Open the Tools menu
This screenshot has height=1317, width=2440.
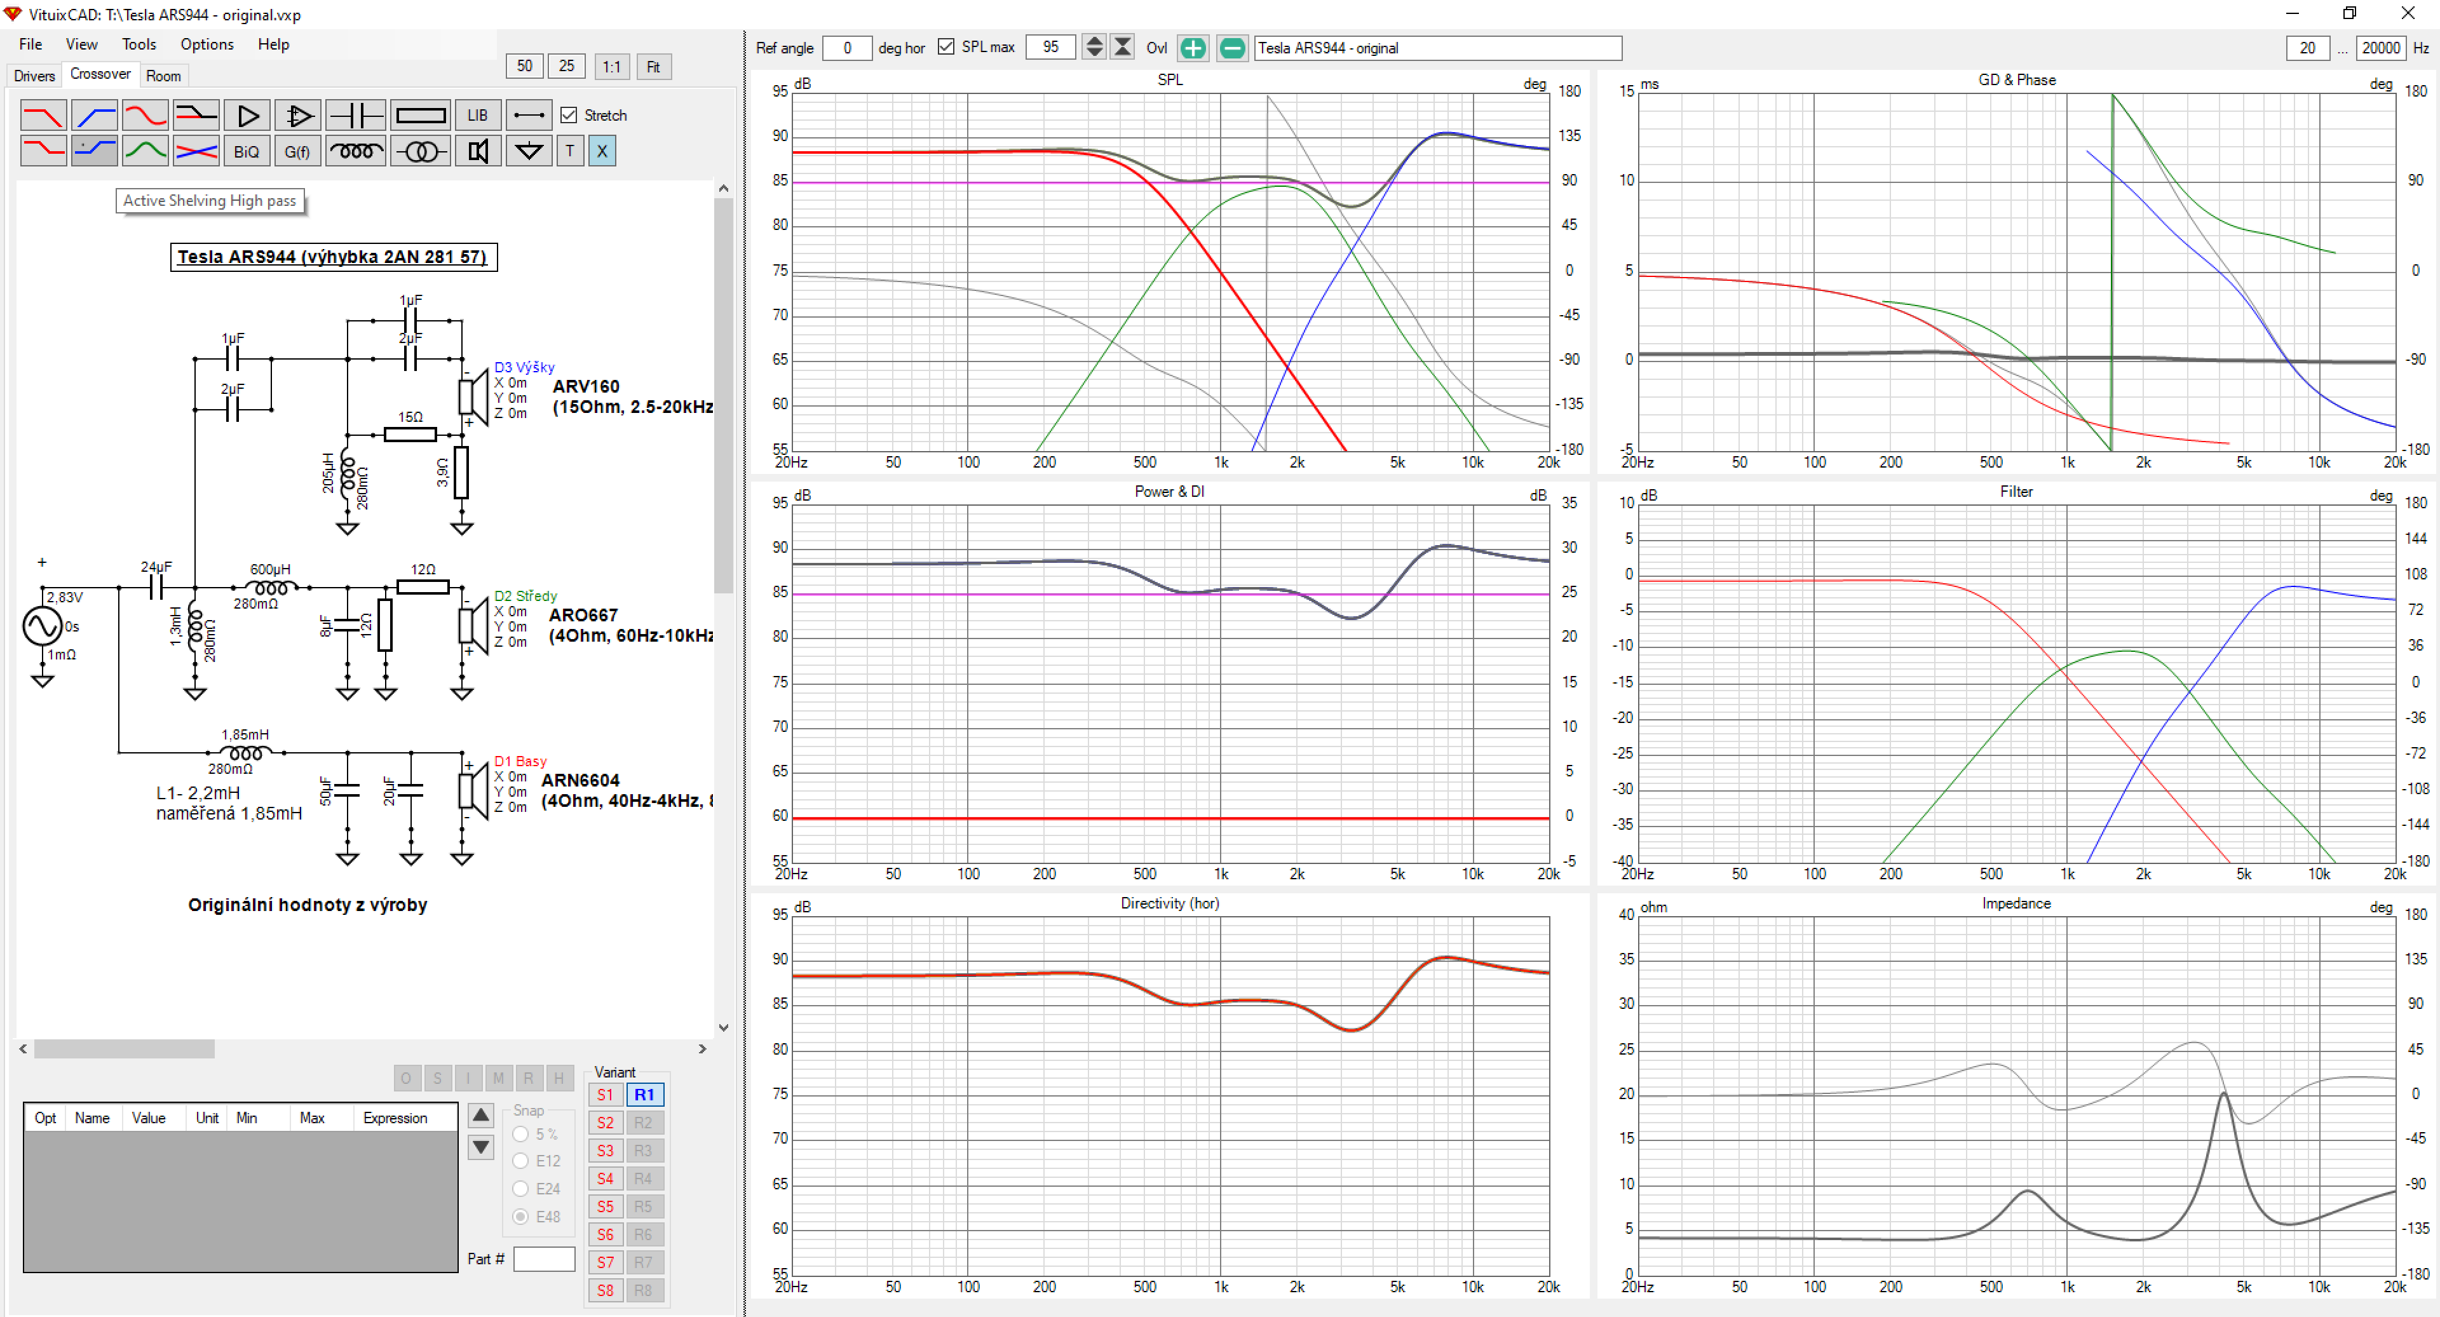pyautogui.click(x=139, y=44)
